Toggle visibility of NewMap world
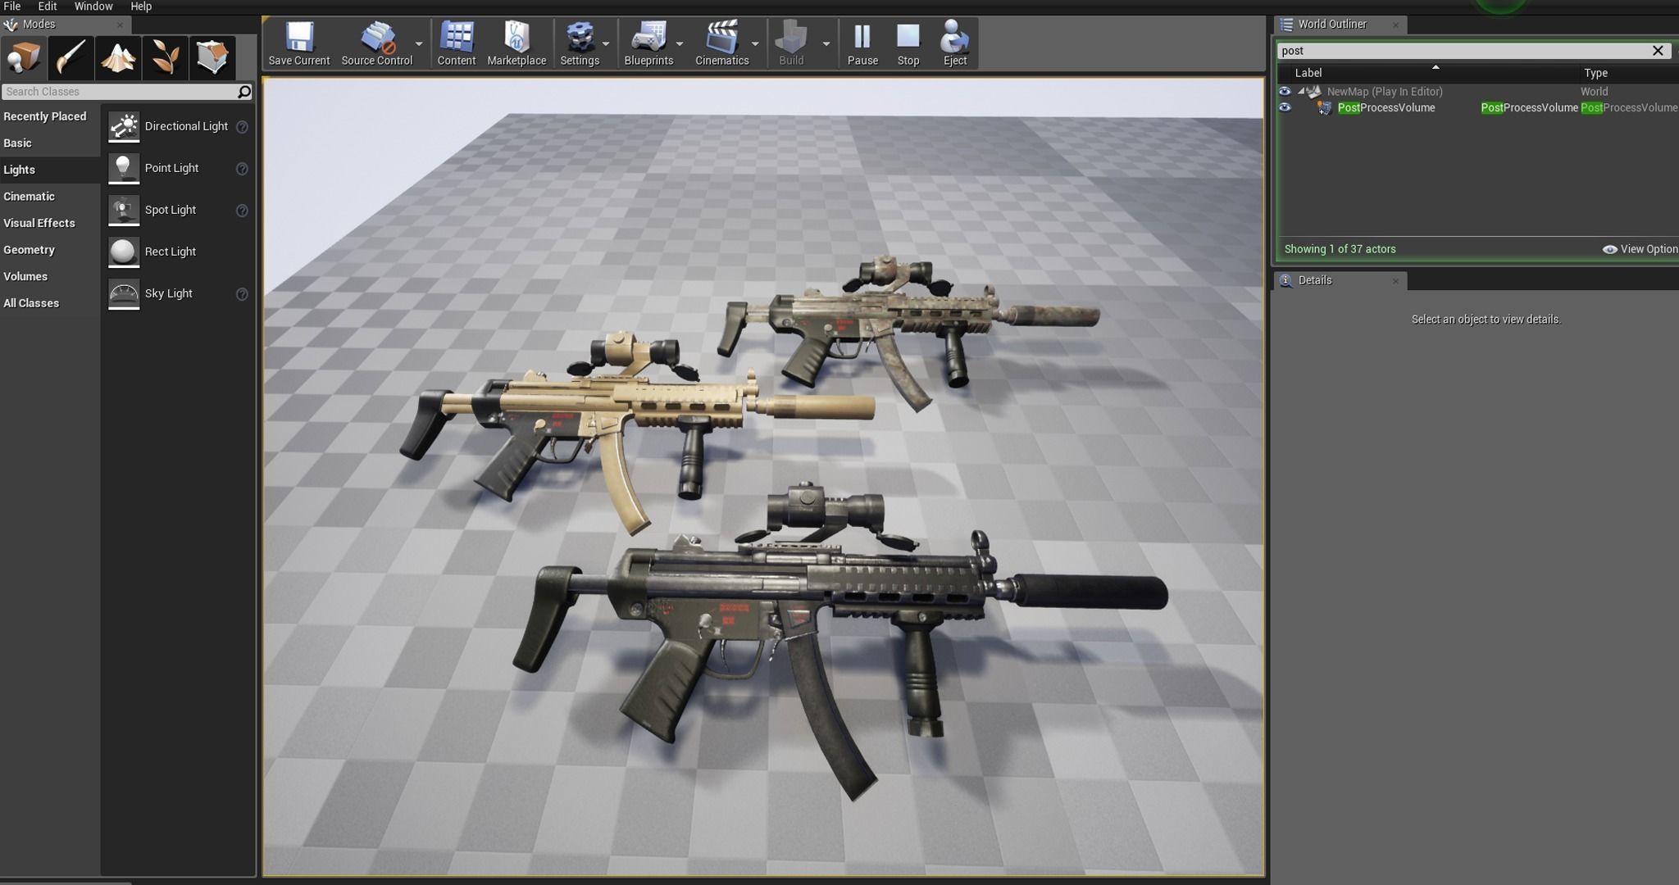 1285,92
